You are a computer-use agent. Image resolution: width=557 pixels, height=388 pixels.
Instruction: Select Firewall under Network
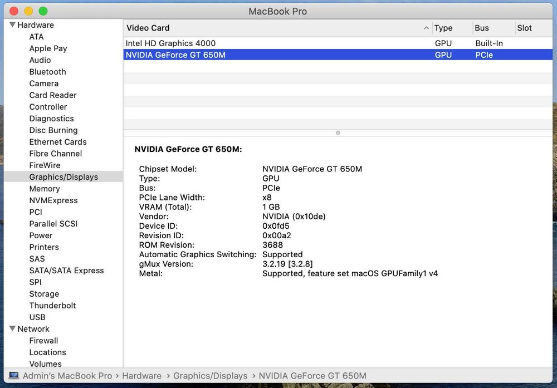[43, 341]
